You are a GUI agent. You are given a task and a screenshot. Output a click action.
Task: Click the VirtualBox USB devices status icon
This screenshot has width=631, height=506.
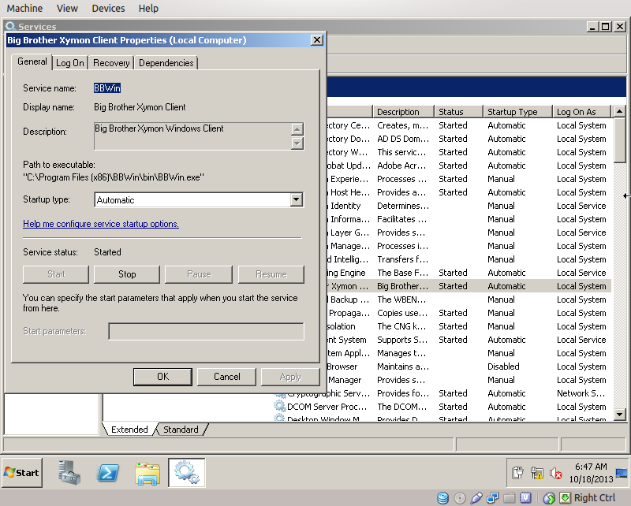click(x=476, y=498)
